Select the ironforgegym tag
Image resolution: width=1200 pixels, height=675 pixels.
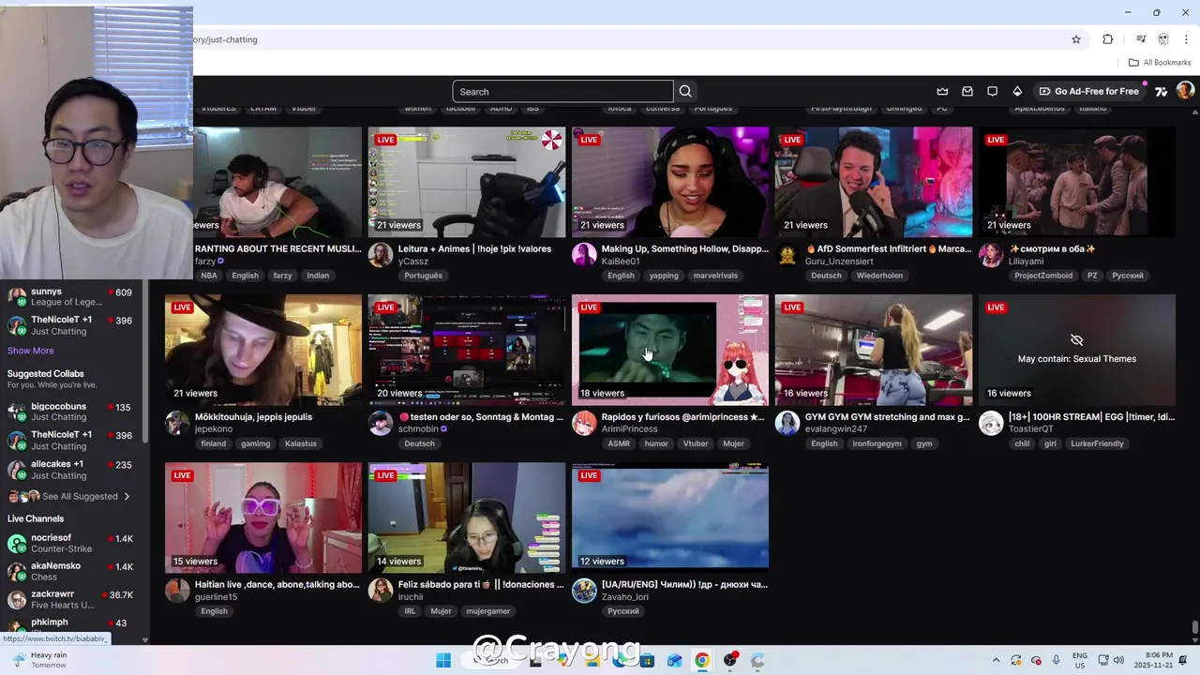point(877,443)
